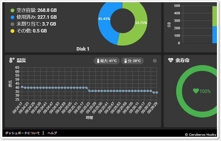Open the ヘルプ link in footer
This screenshot has width=221, height=141.
coord(52,133)
